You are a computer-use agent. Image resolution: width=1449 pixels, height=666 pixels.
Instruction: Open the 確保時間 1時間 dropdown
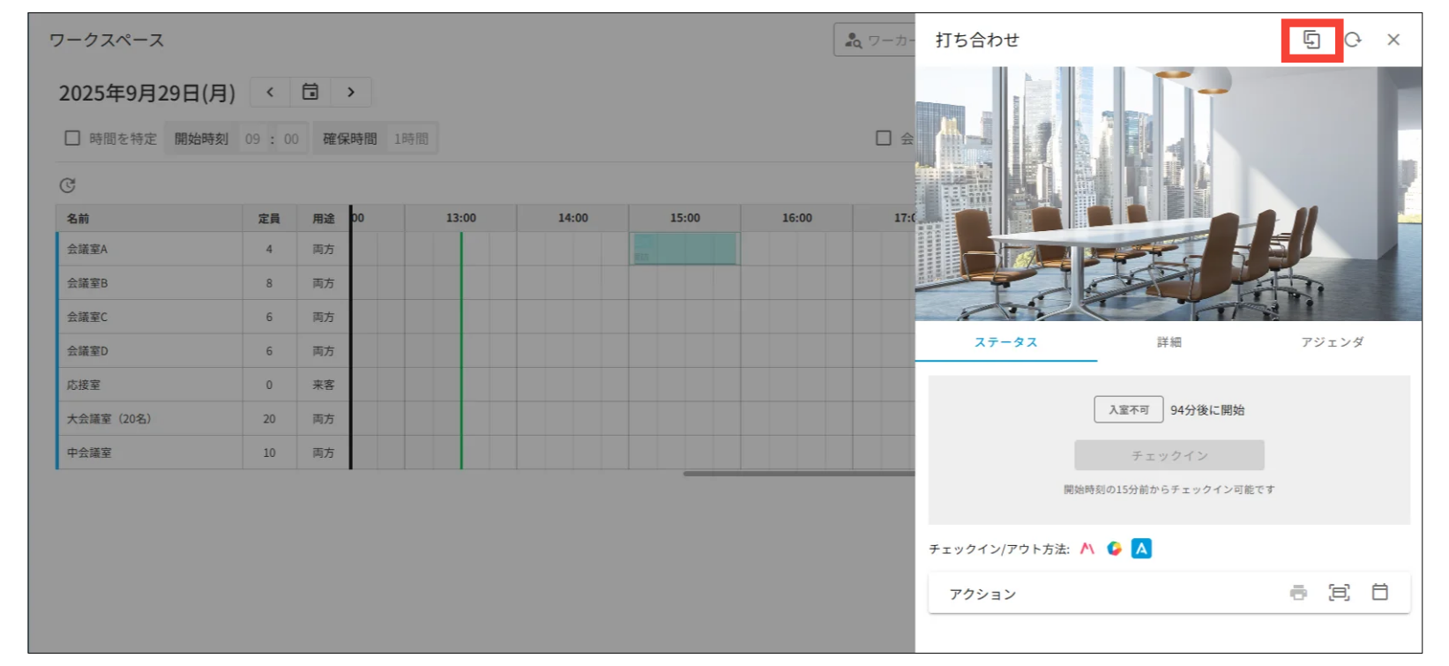411,138
